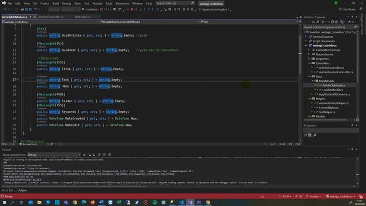This screenshot has width=366, height=206.
Task: Click the webapi_codedocu repository in status bar
Action: tap(341, 196)
